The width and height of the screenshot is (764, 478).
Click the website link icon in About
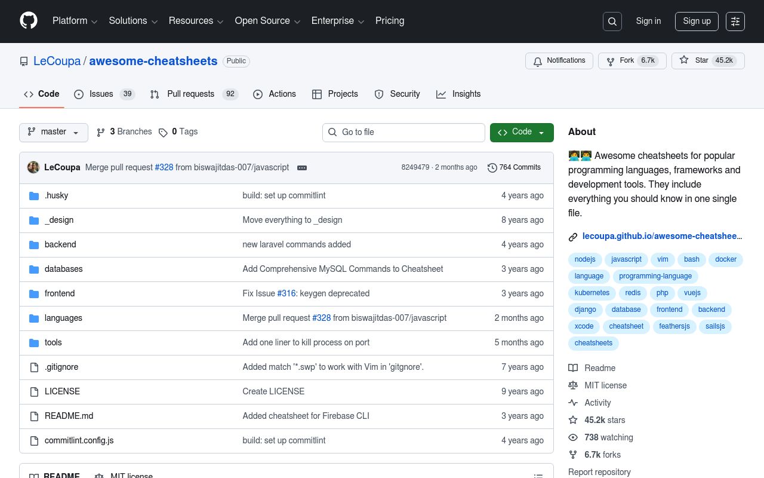(573, 237)
